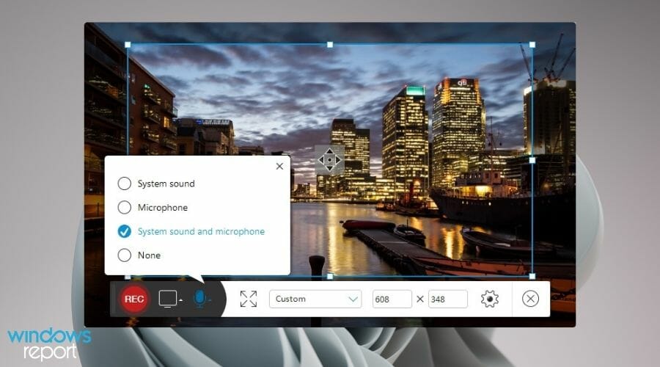Click the top-middle selection handle

330,45
